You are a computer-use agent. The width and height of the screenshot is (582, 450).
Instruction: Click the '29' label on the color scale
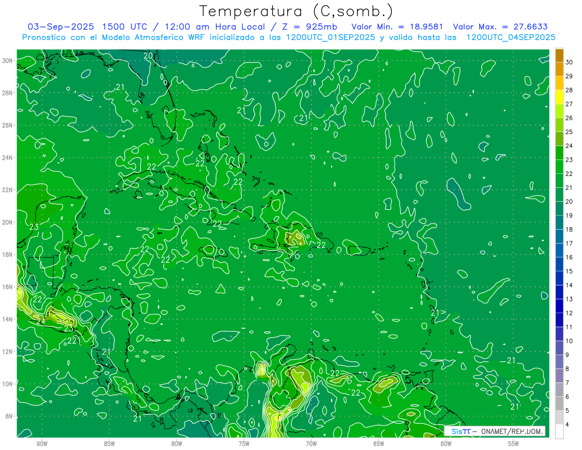[569, 76]
